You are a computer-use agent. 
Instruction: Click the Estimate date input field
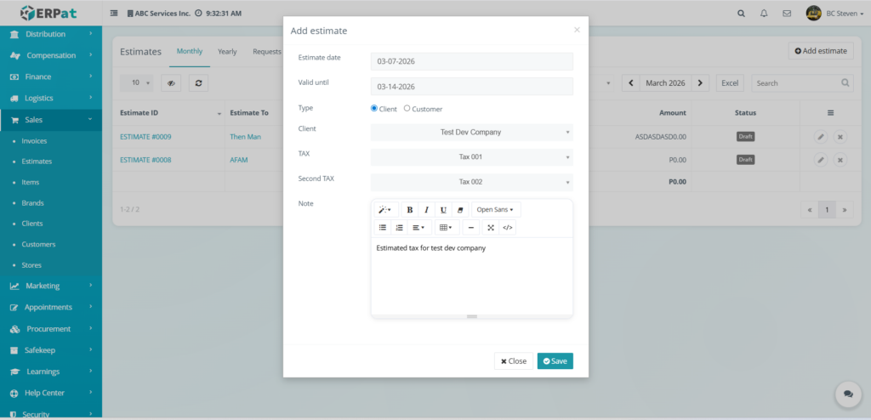point(471,61)
